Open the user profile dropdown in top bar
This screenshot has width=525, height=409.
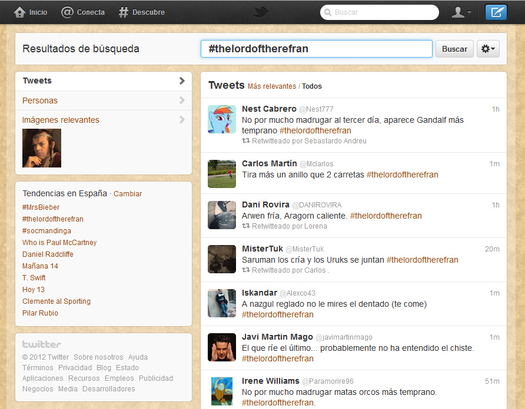pos(461,12)
